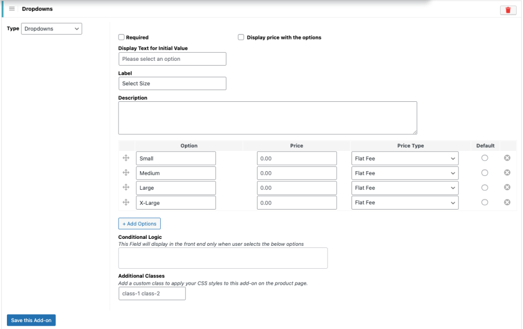Screen dimensions: 523x329
Task: Click Save this Add-on button
Action: pos(31,320)
